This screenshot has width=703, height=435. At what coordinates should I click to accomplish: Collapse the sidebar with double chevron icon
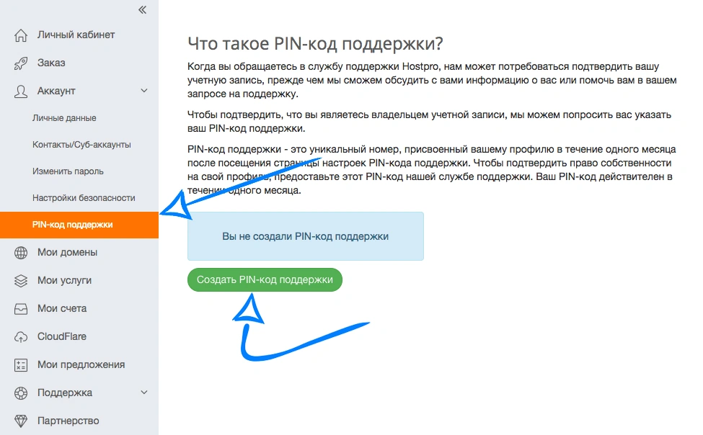point(142,10)
